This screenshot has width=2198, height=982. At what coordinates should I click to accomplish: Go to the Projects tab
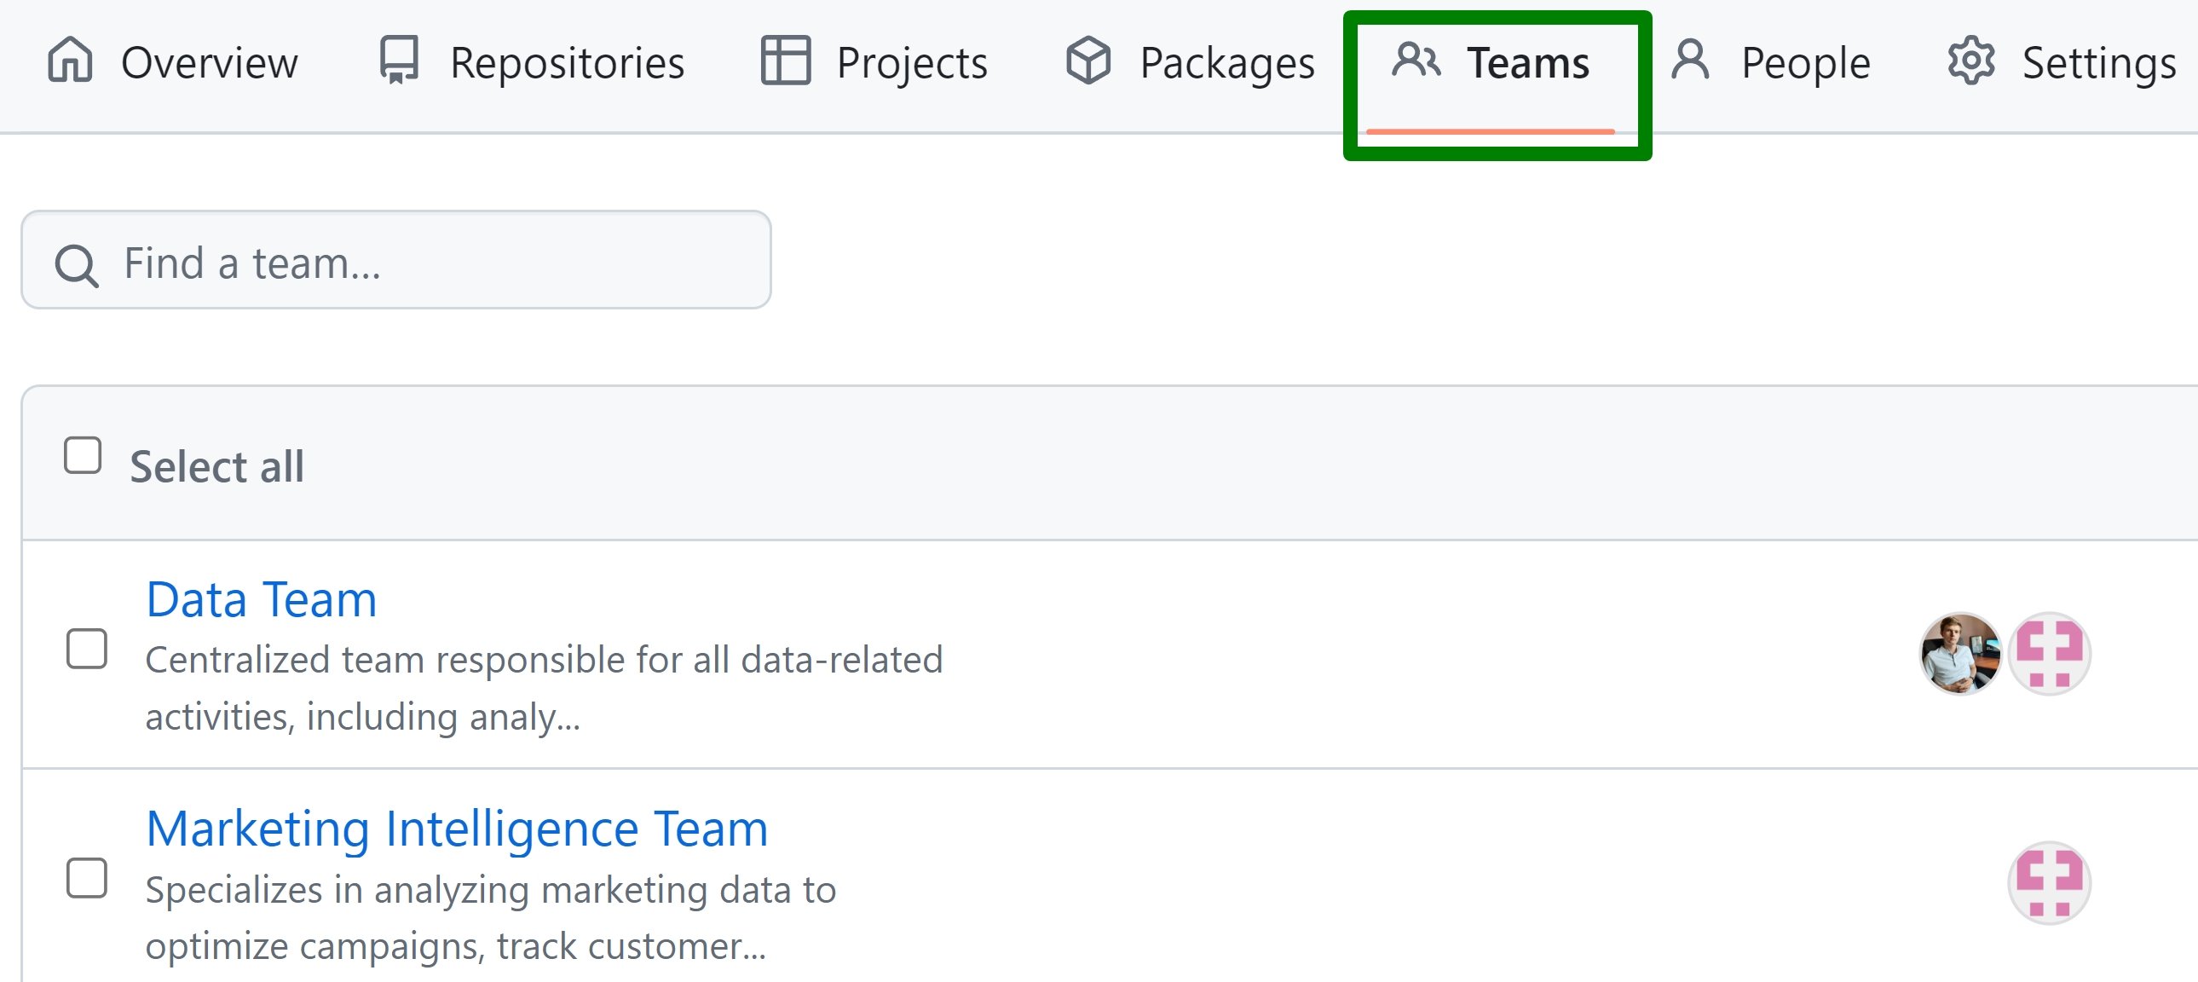(874, 62)
